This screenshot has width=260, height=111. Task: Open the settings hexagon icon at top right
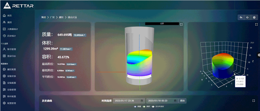tap(254, 17)
